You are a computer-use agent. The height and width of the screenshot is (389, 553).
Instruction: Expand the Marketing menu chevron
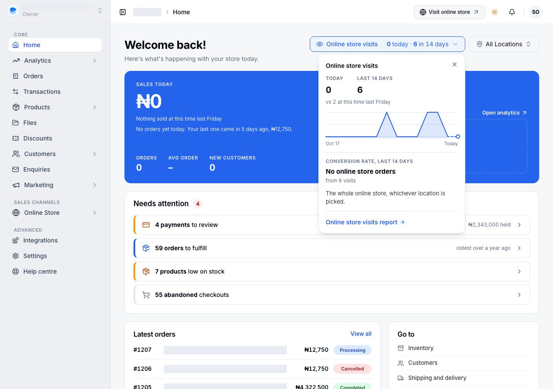[x=95, y=185]
